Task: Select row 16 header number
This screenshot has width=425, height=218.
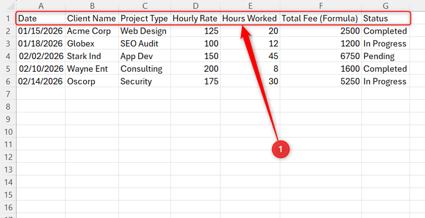Action: (x=8, y=208)
